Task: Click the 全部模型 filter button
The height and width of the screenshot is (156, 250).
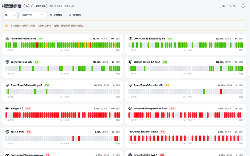Action: coord(56,15)
